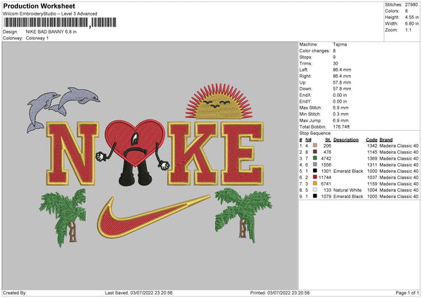Select the 'Down:' 57.8 mm value
The height and width of the screenshot is (298, 422).
342,89
